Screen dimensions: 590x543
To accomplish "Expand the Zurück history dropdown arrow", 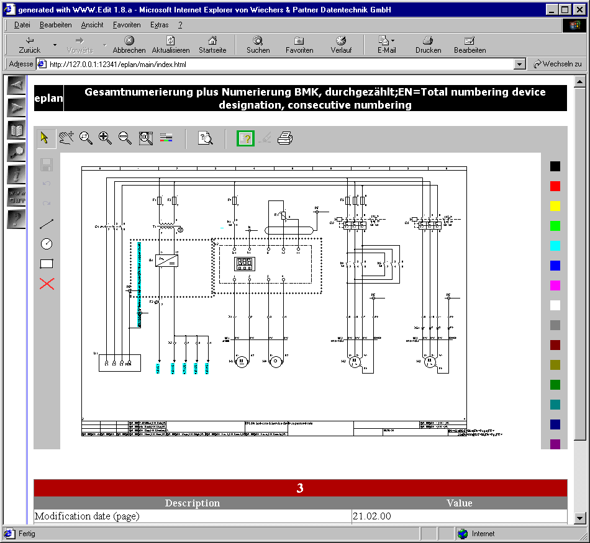I will (x=55, y=45).
